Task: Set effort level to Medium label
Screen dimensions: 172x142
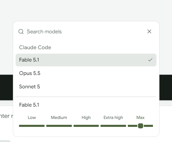Action: click(59, 118)
